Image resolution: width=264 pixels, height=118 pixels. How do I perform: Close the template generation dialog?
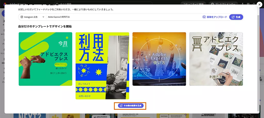click(260, 5)
